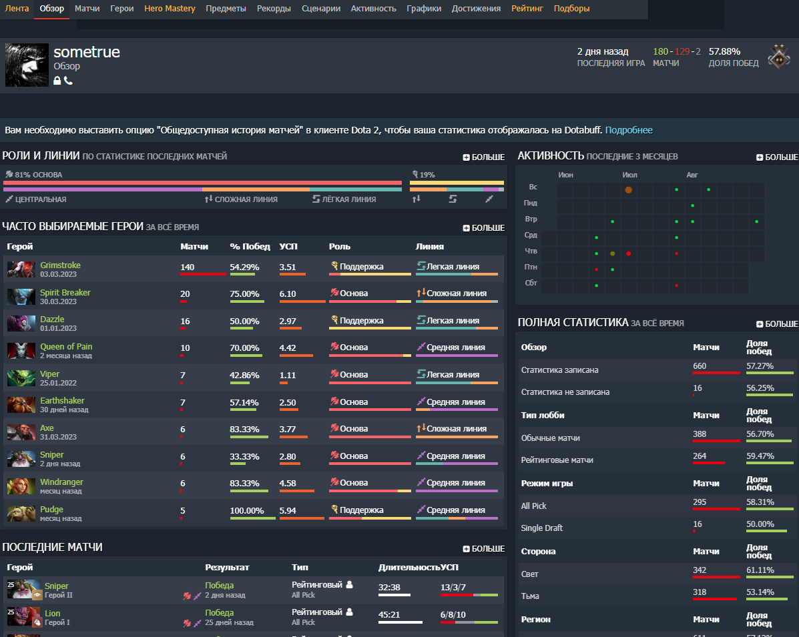Open the Матчи tab
The image size is (799, 637).
pos(87,9)
